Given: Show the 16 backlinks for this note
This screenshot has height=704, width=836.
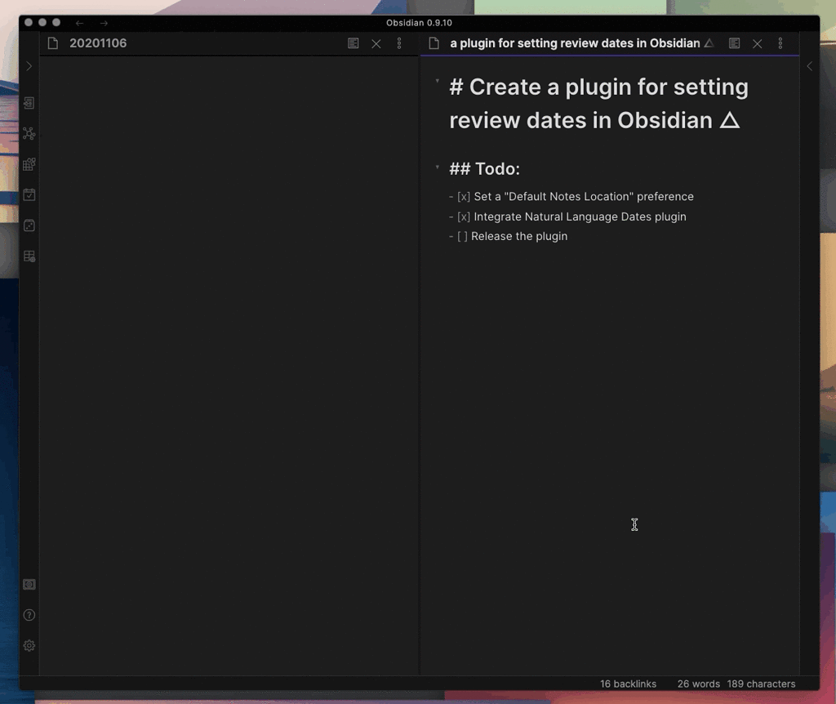Looking at the screenshot, I should tap(627, 684).
